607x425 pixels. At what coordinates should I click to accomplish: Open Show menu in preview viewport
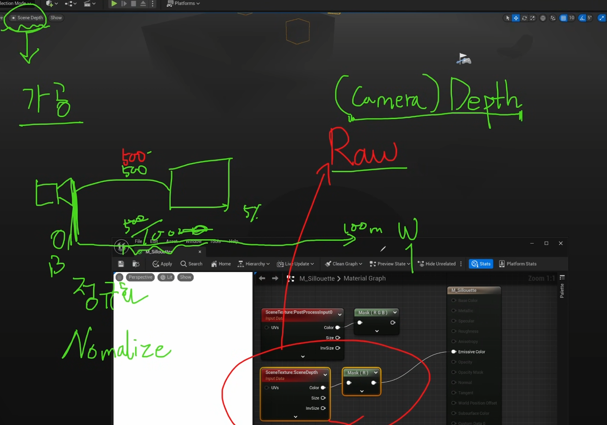pos(186,277)
